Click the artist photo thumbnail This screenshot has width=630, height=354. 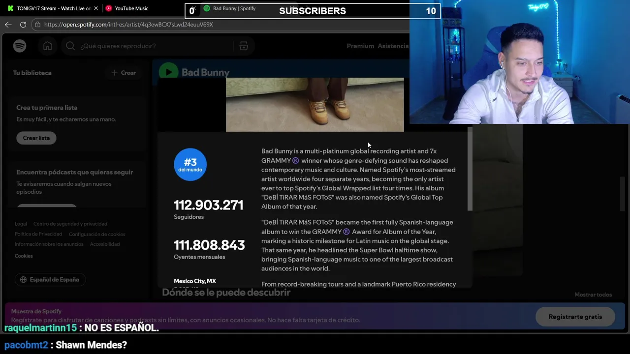(x=315, y=105)
